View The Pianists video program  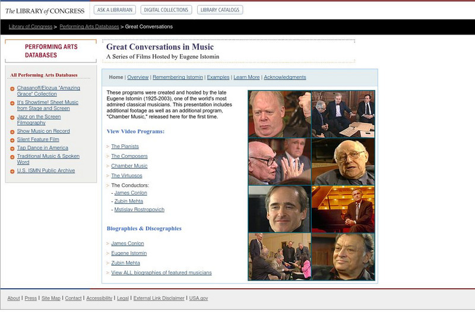point(125,146)
